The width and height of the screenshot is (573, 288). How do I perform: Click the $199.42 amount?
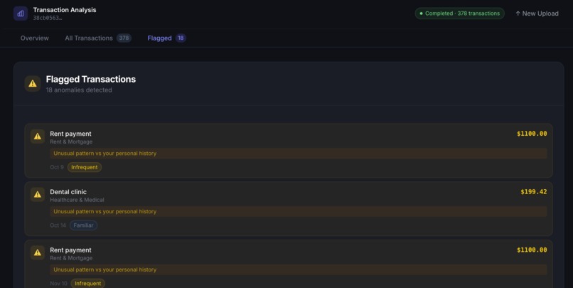click(533, 192)
